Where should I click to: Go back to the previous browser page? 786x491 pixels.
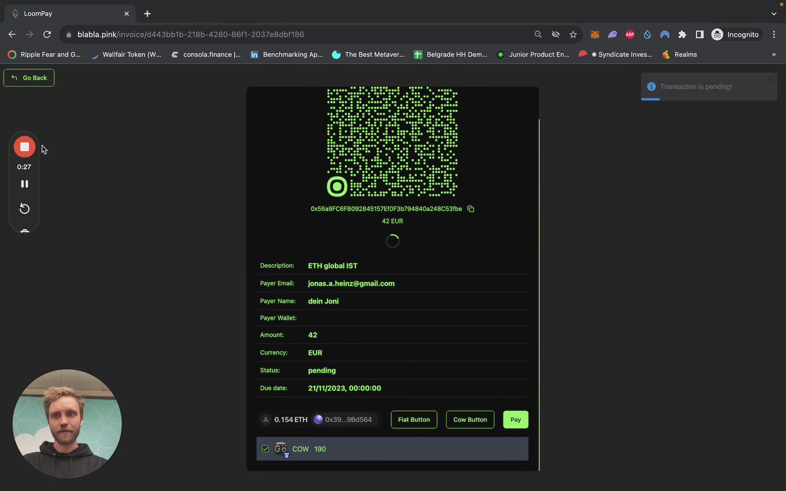click(x=12, y=35)
